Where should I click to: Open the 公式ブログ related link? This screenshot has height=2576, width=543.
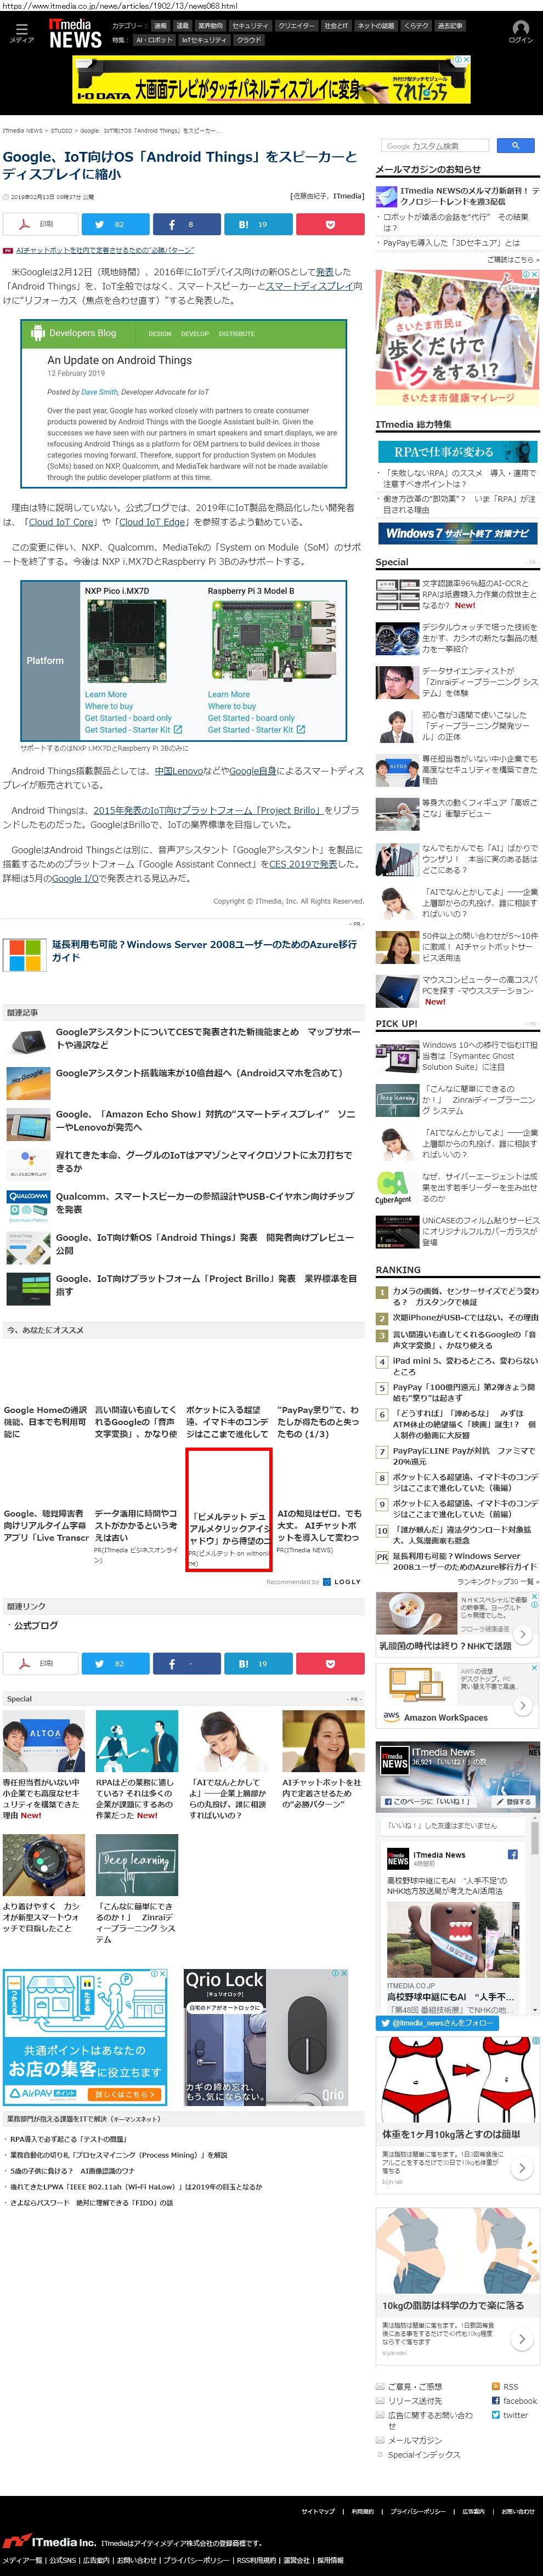click(36, 1626)
